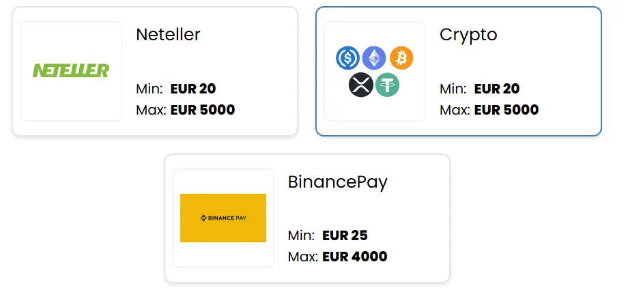Click BinancePay maximum amount EUR 4000

click(354, 257)
